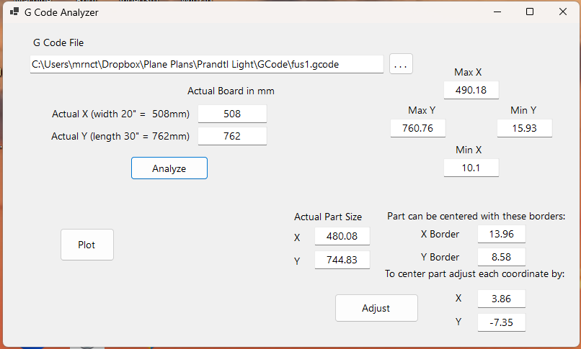
Task: Select the Actual Part Size Y field
Action: click(342, 260)
